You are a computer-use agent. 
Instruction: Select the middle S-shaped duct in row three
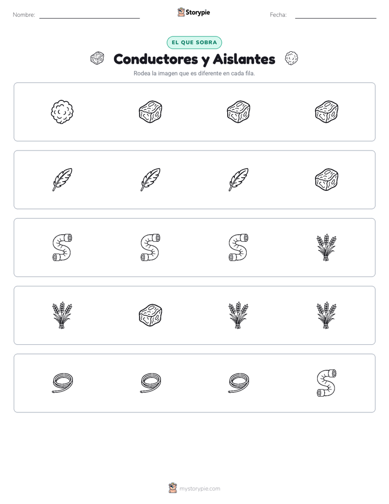click(150, 248)
